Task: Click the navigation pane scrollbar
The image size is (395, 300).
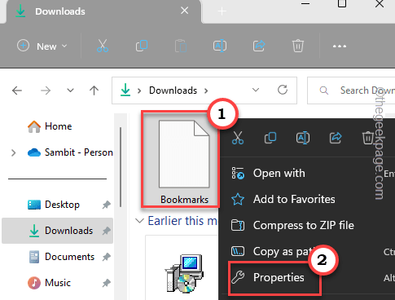Action: [121, 167]
